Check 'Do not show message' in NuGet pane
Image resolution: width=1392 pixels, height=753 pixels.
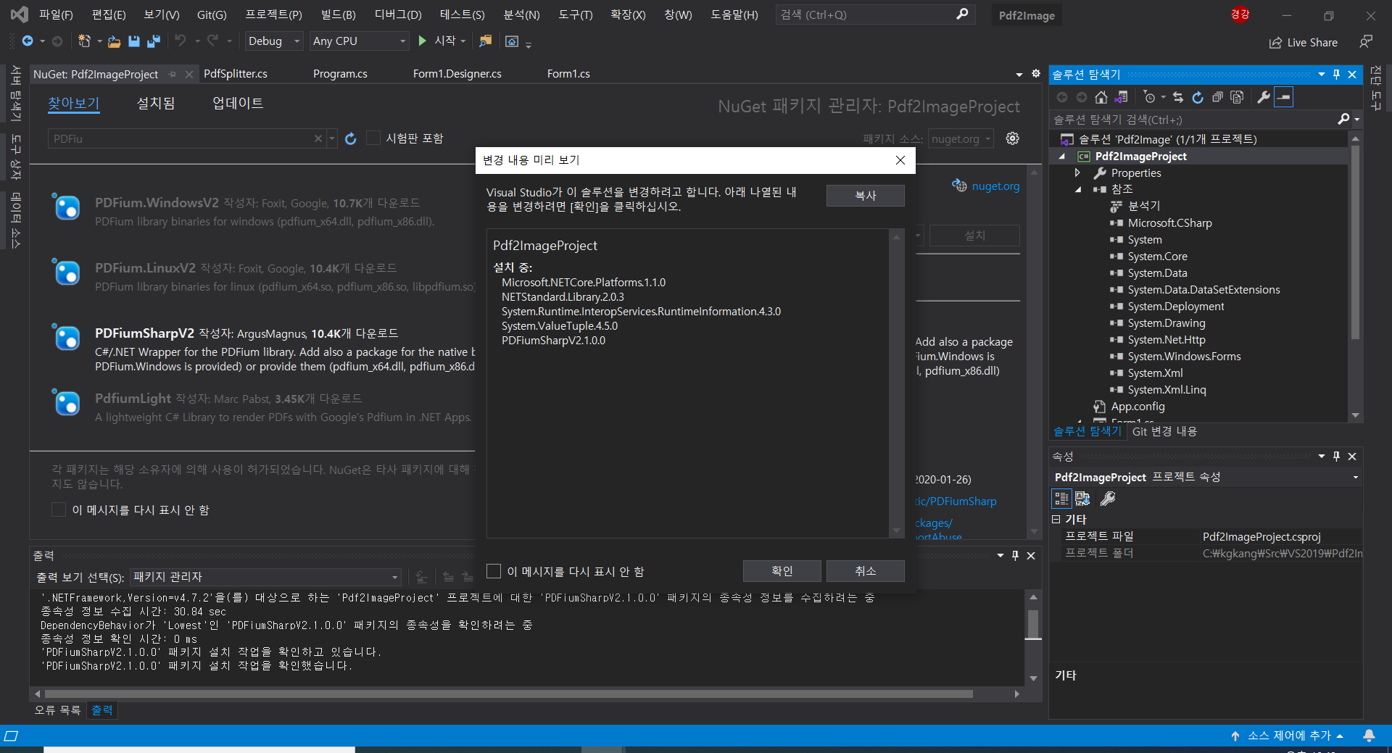[x=59, y=509]
